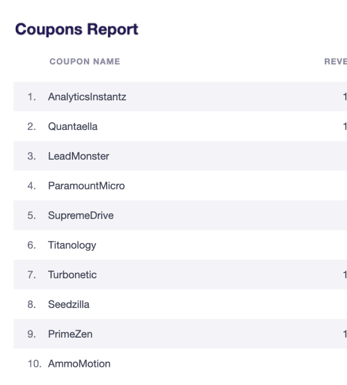This screenshot has height=385, width=347.
Task: Click revenue value in the AnalyticsInstantz row
Action: (x=344, y=97)
